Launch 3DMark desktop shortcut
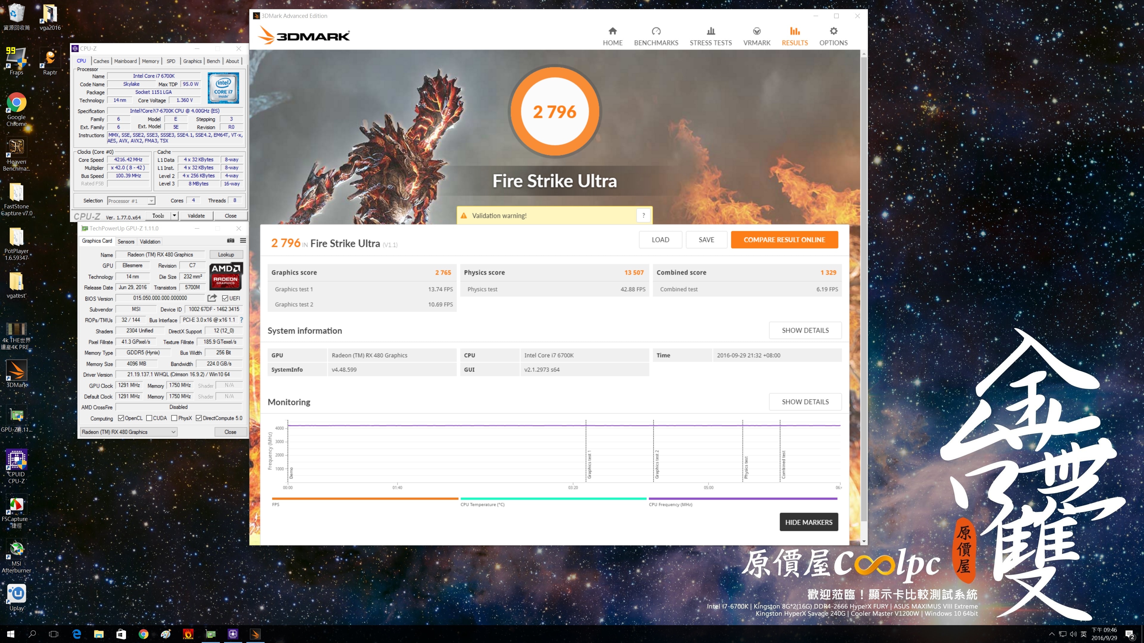Image resolution: width=1144 pixels, height=643 pixels. coord(16,374)
